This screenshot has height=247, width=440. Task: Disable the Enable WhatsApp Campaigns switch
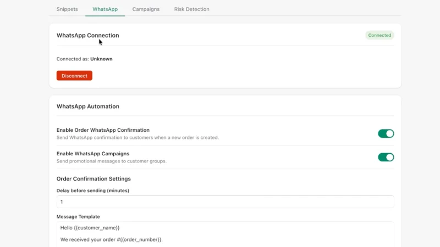click(386, 157)
